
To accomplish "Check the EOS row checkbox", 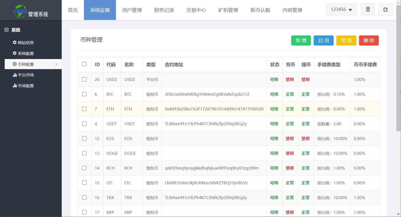I will pos(84,138).
